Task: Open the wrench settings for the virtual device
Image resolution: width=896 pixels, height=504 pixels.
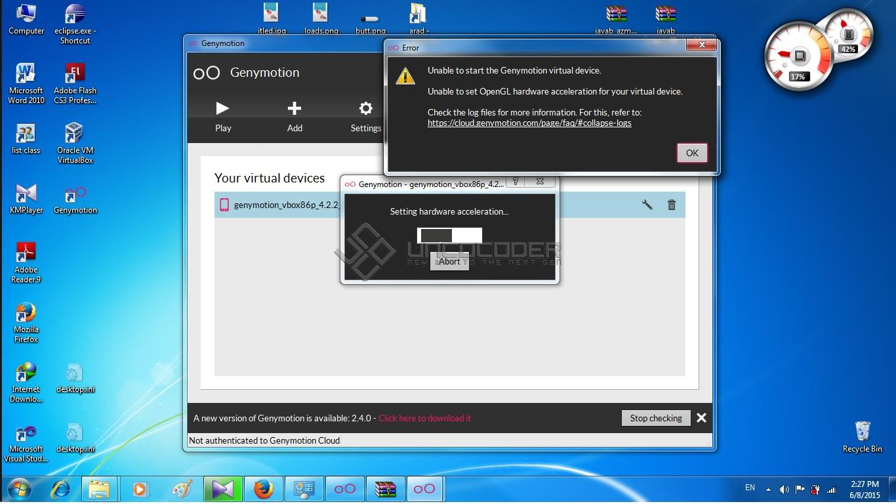Action: click(x=647, y=205)
